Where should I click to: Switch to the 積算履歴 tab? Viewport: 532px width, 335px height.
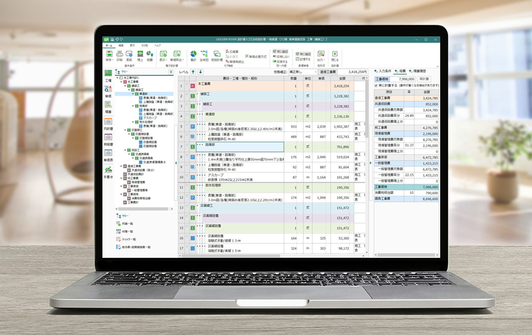click(418, 71)
